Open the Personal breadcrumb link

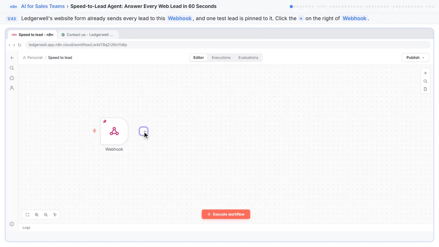click(33, 58)
